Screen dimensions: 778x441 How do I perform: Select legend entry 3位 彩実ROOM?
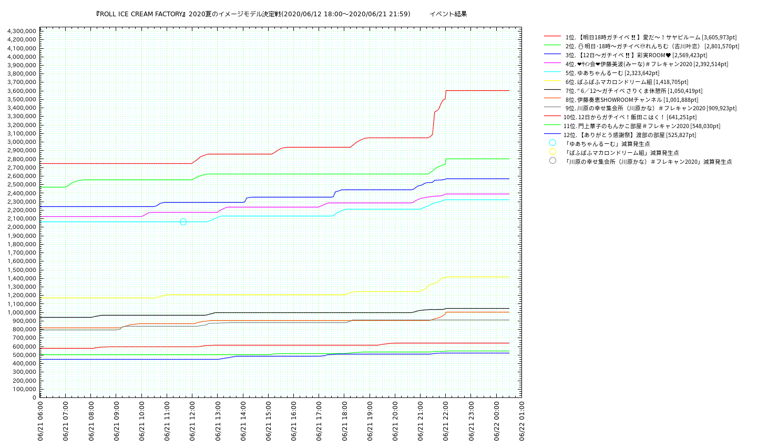(636, 55)
